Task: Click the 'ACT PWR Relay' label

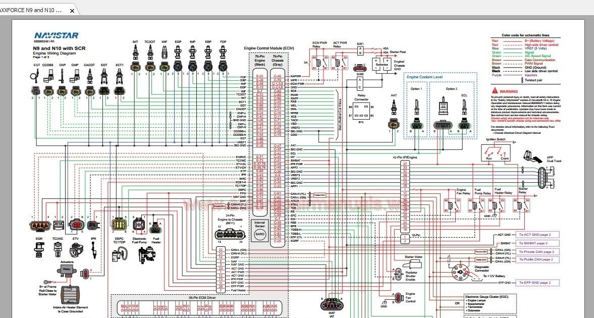Action: pyautogui.click(x=340, y=45)
